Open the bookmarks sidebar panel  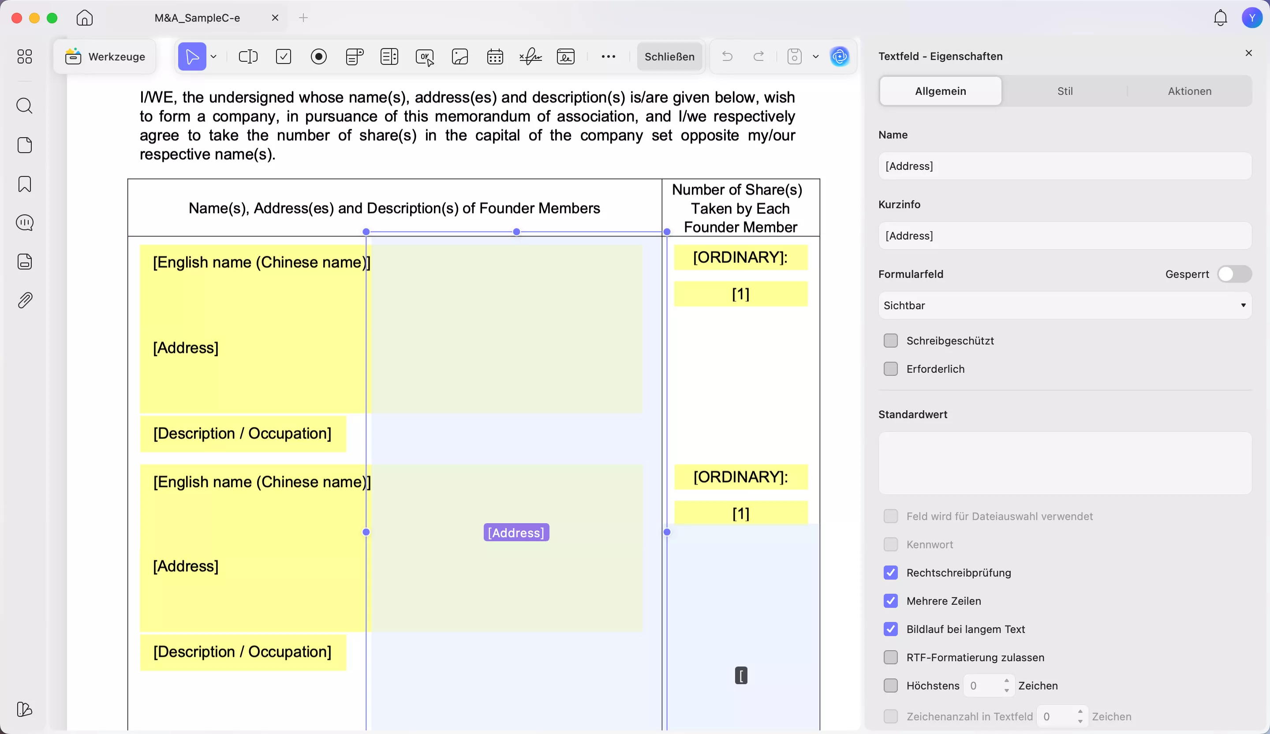(x=25, y=184)
